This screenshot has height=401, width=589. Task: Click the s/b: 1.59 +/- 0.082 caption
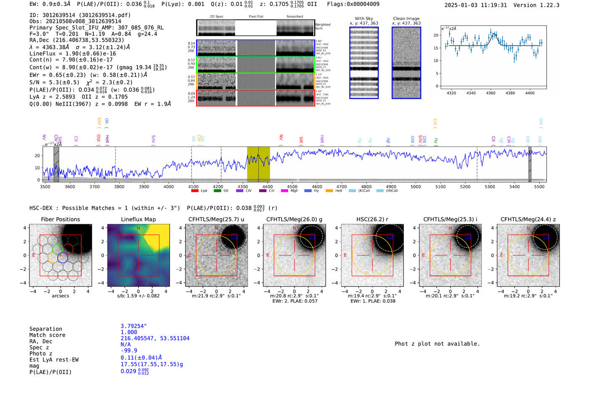coord(138,296)
